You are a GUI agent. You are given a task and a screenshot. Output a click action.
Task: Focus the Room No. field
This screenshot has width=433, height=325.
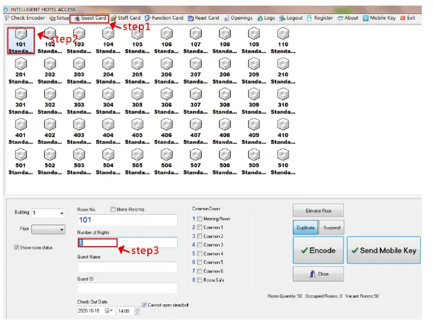(128, 220)
